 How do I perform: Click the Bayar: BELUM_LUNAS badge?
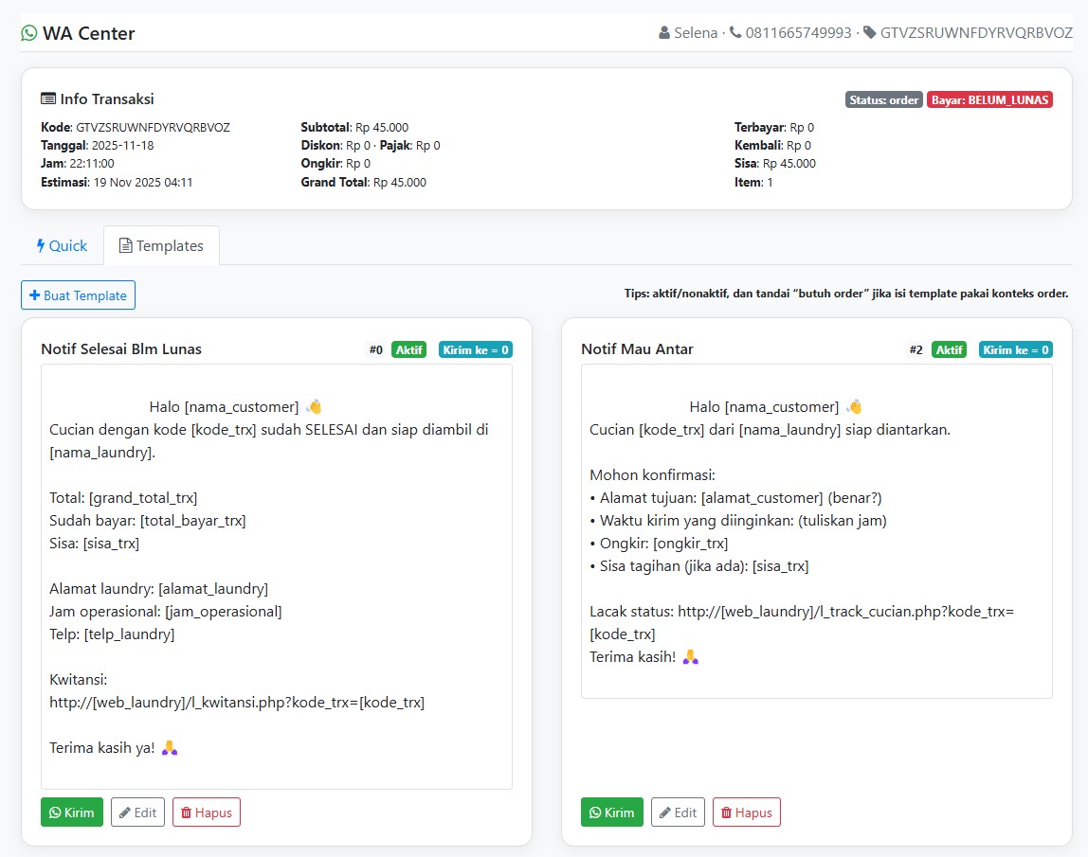pyautogui.click(x=989, y=100)
